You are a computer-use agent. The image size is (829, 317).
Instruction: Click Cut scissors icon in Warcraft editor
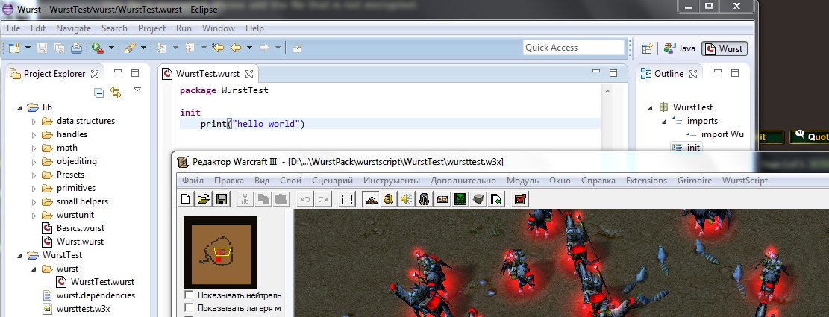(x=245, y=199)
